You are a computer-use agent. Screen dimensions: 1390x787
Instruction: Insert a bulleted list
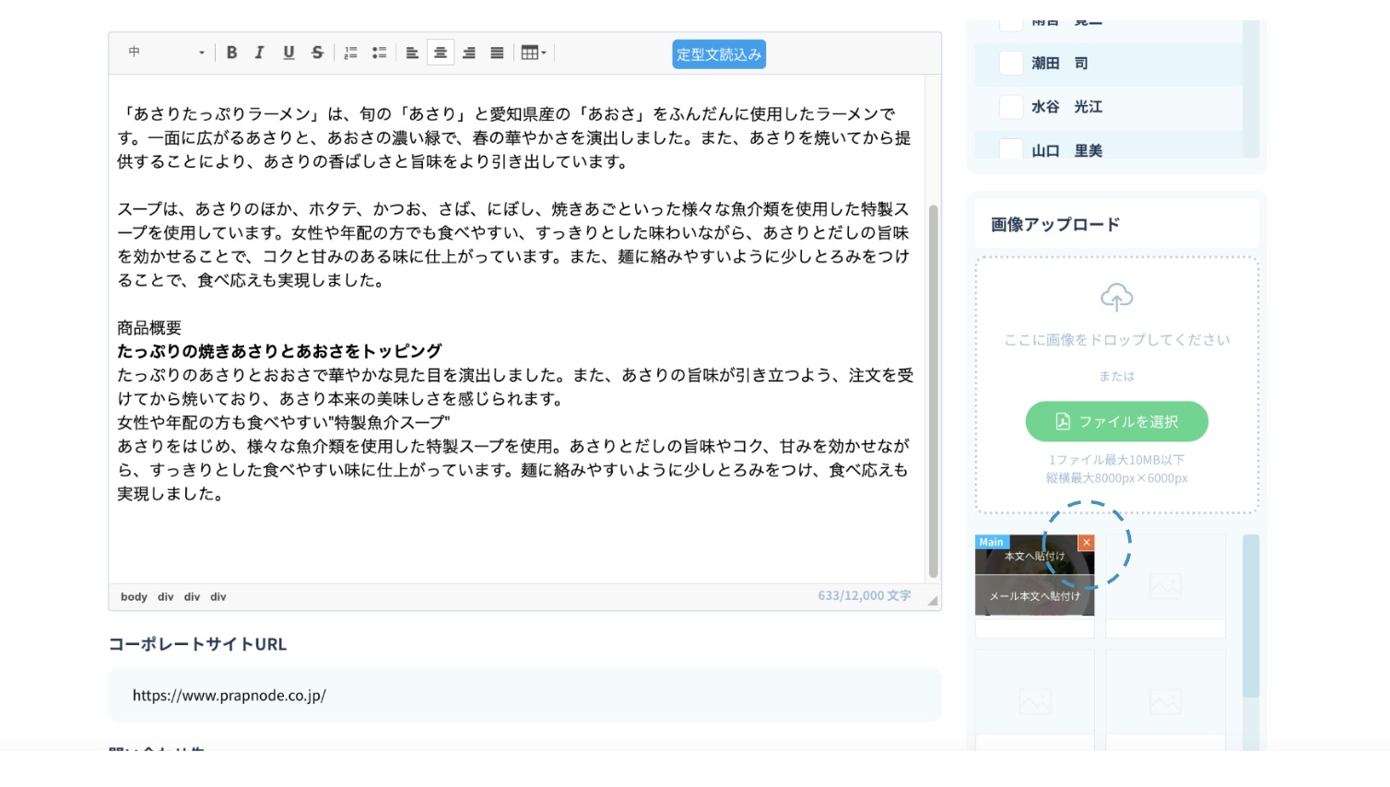[x=379, y=53]
